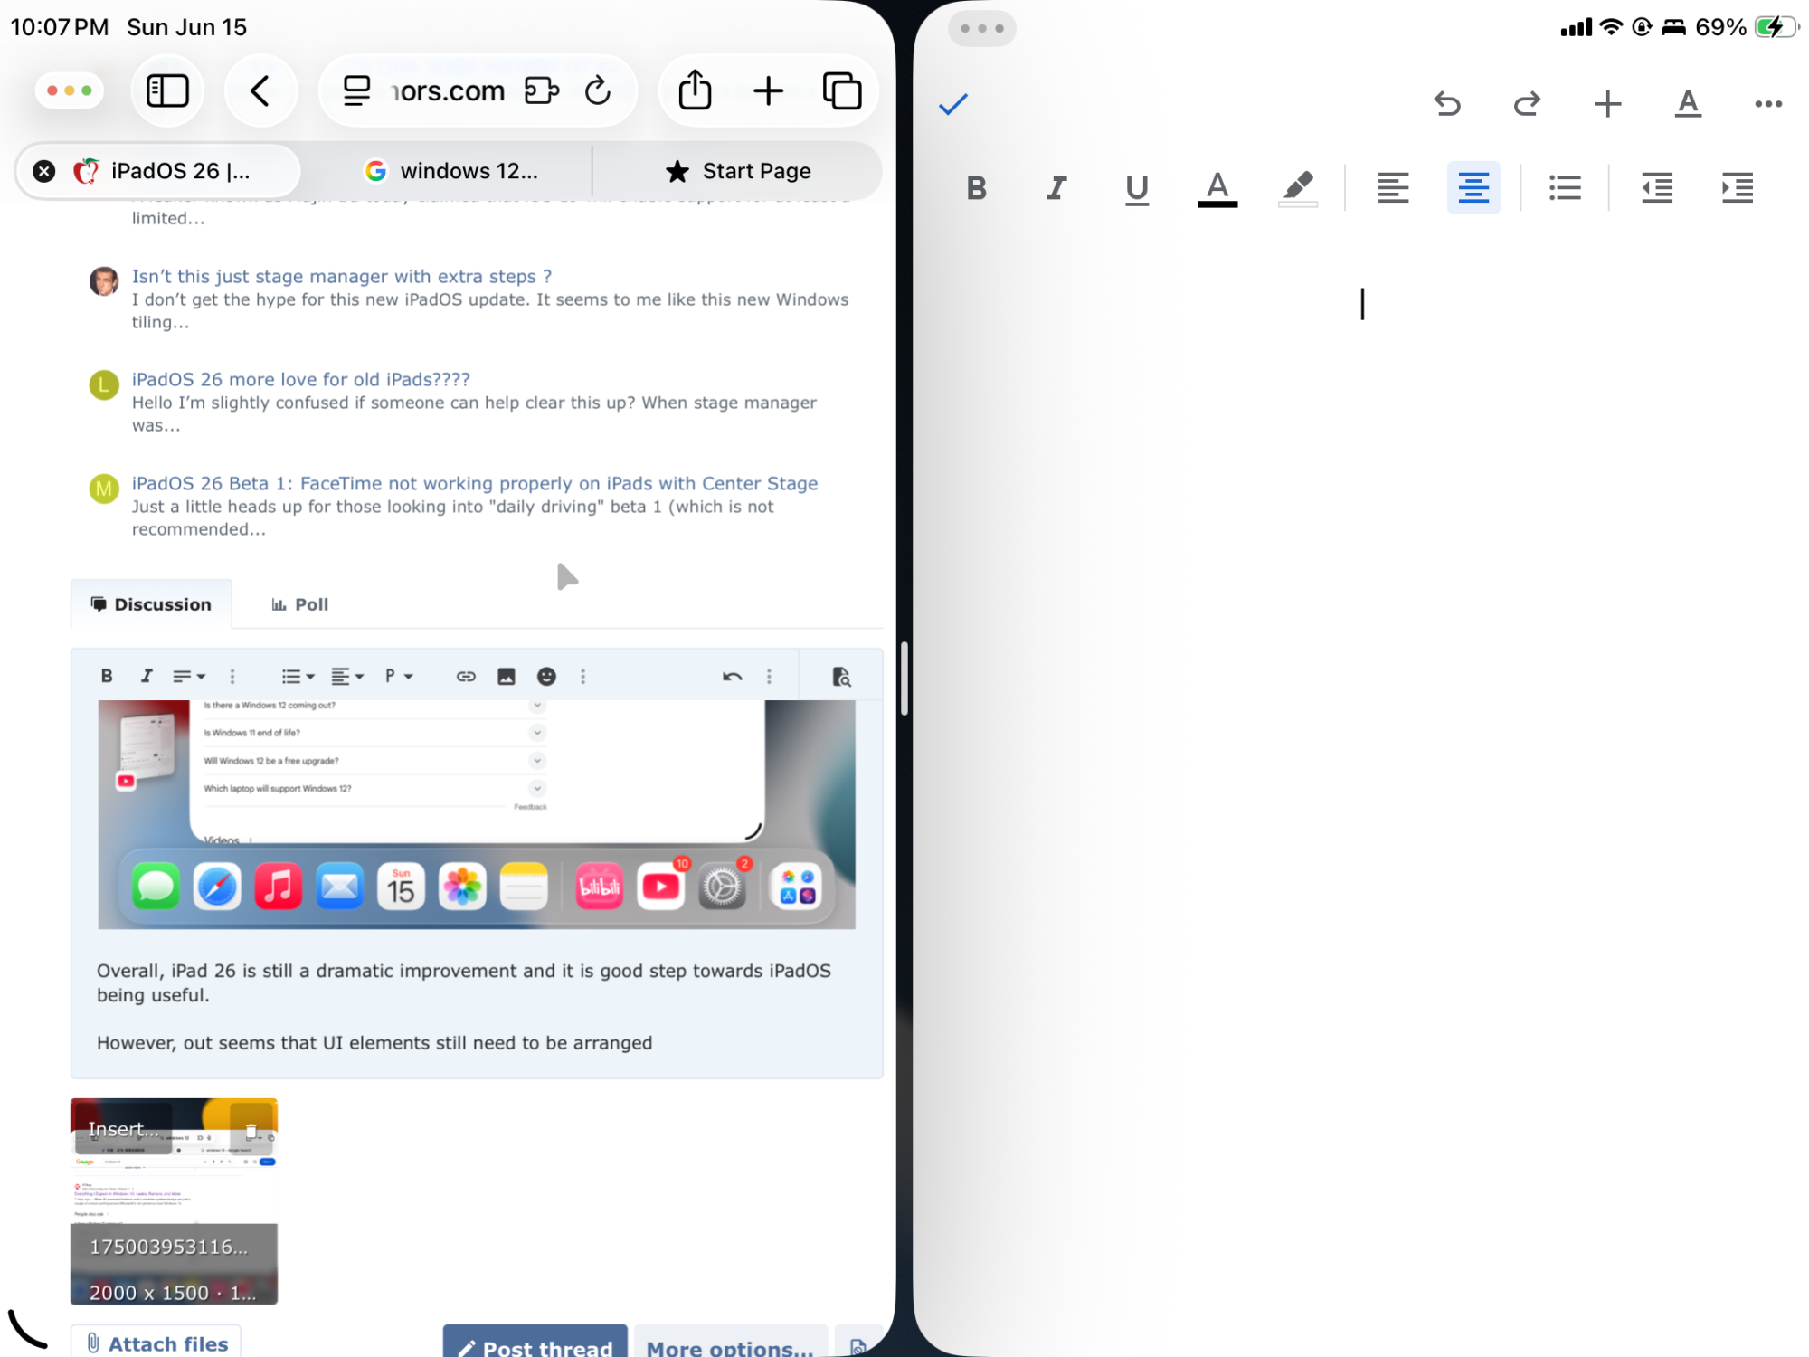
Task: Open paragraph format dropdown in forum editor
Action: point(398,676)
